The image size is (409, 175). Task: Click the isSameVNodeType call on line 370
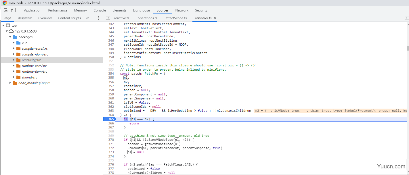pos(159,140)
